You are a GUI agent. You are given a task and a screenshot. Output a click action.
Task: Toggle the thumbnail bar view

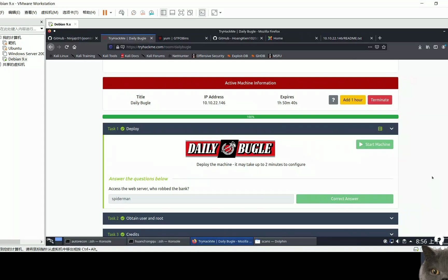[172, 13]
